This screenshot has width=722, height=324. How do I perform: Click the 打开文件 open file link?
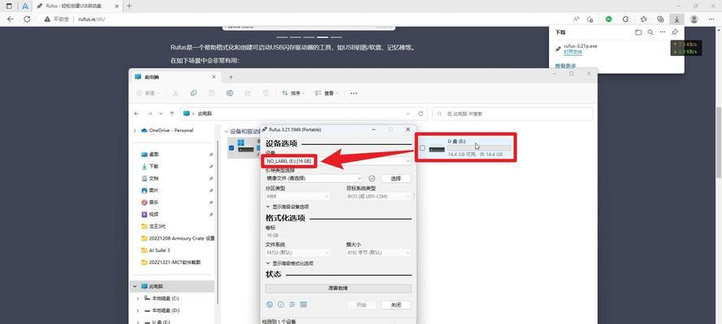pyautogui.click(x=573, y=53)
